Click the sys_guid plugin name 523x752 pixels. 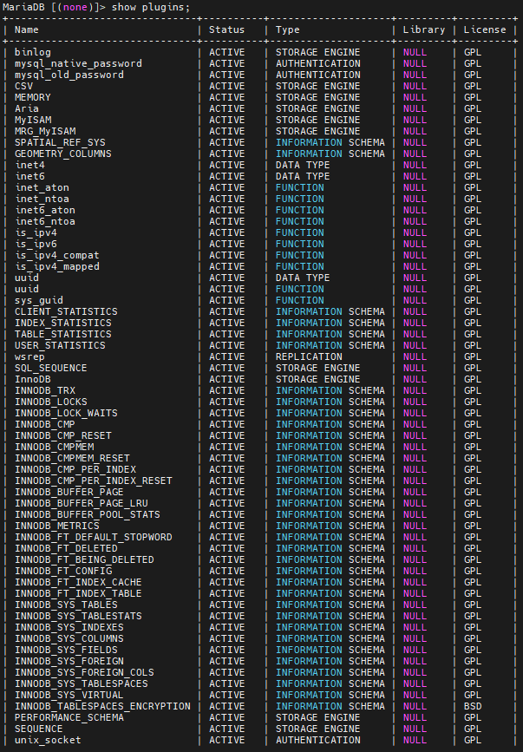39,300
